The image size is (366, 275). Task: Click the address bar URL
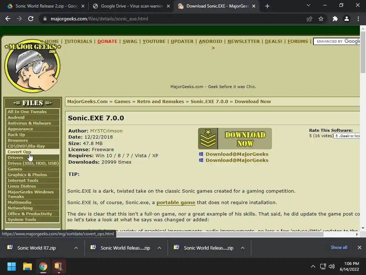click(99, 19)
